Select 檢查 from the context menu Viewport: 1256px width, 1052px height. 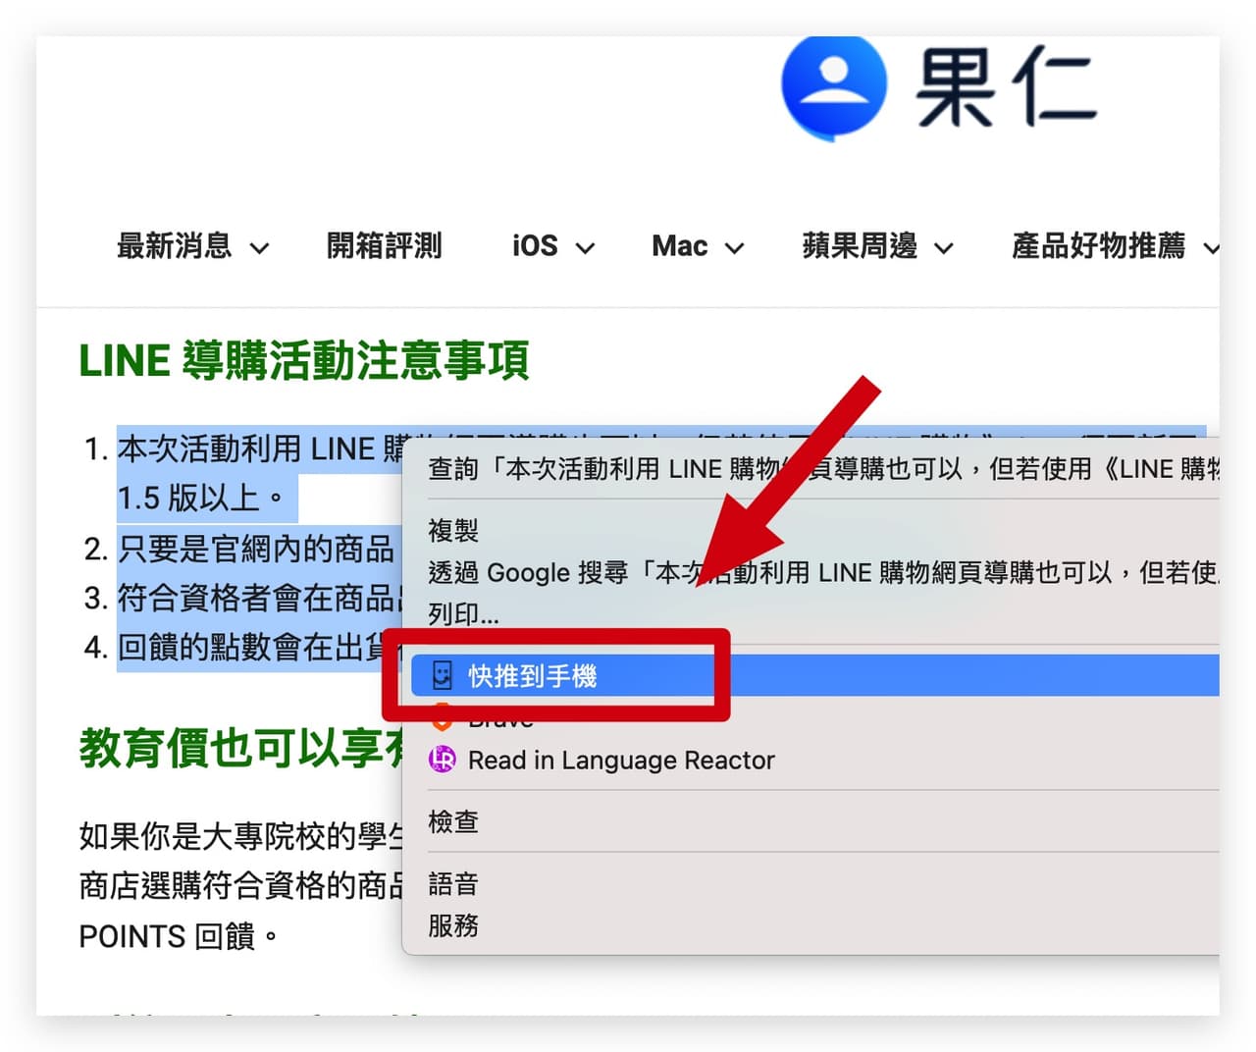click(453, 821)
